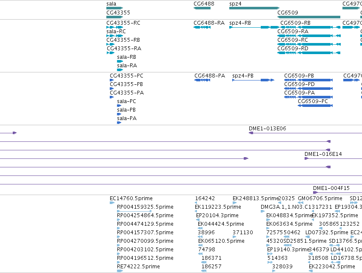Select EST EK119223.5prime
The image size is (362, 273).
196,211
